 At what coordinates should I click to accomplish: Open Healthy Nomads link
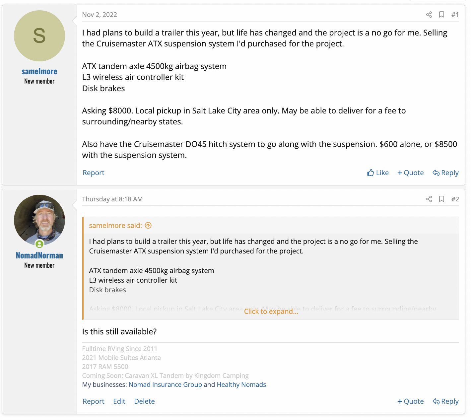point(241,385)
